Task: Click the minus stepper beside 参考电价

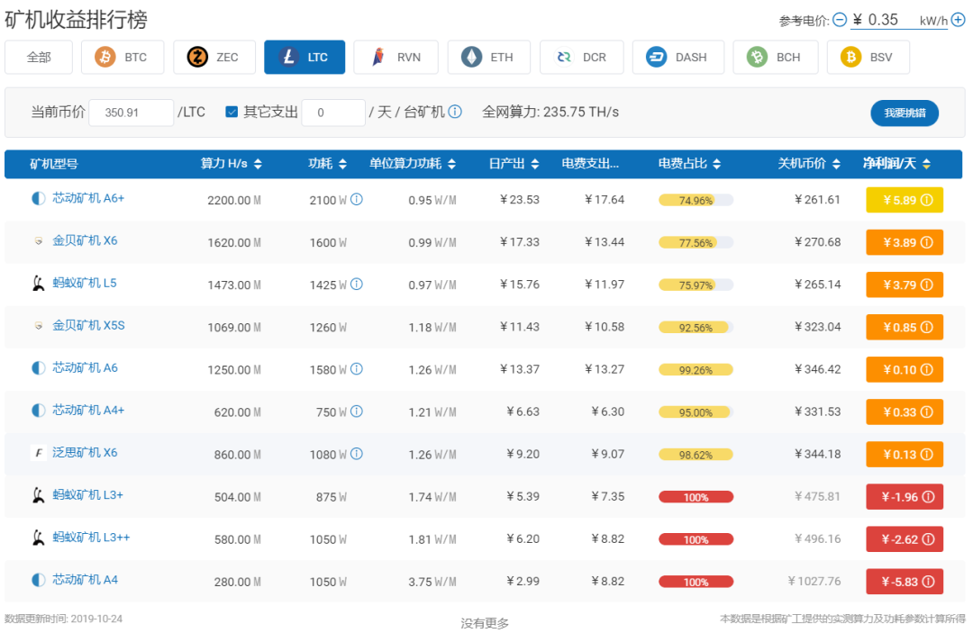Action: coord(840,19)
